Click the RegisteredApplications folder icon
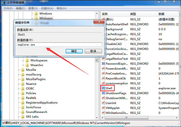Image resolution: width=181 pixels, height=127 pixels. click(x=23, y=103)
